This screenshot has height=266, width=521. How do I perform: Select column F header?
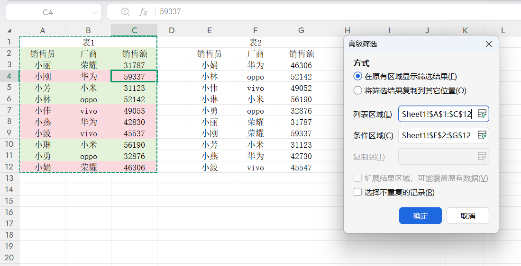(255, 30)
